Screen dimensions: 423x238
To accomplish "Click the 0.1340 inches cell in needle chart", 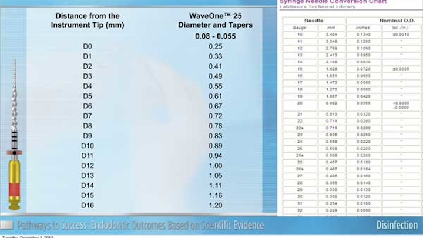I will click(364, 35).
